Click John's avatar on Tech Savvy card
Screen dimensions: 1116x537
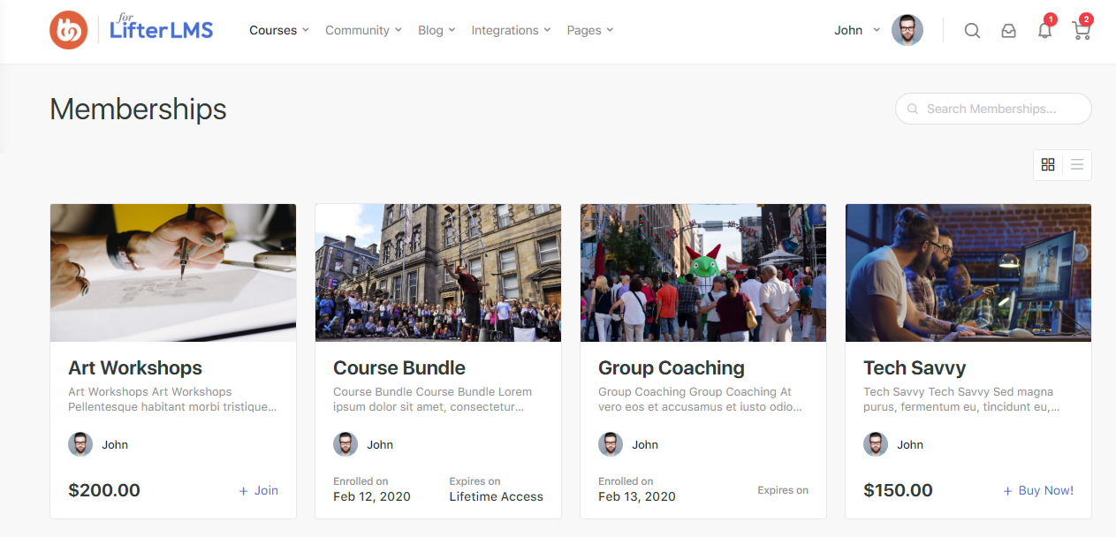pos(876,444)
